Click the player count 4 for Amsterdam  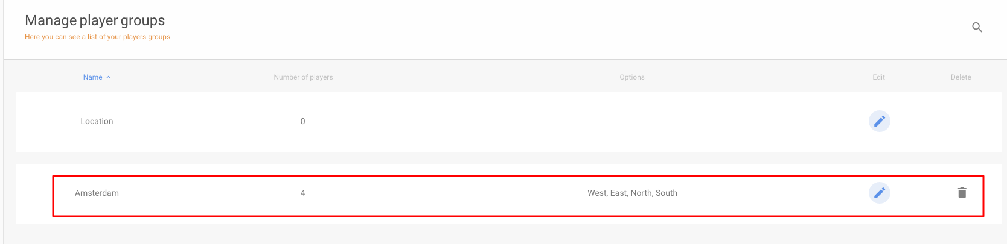(x=302, y=193)
